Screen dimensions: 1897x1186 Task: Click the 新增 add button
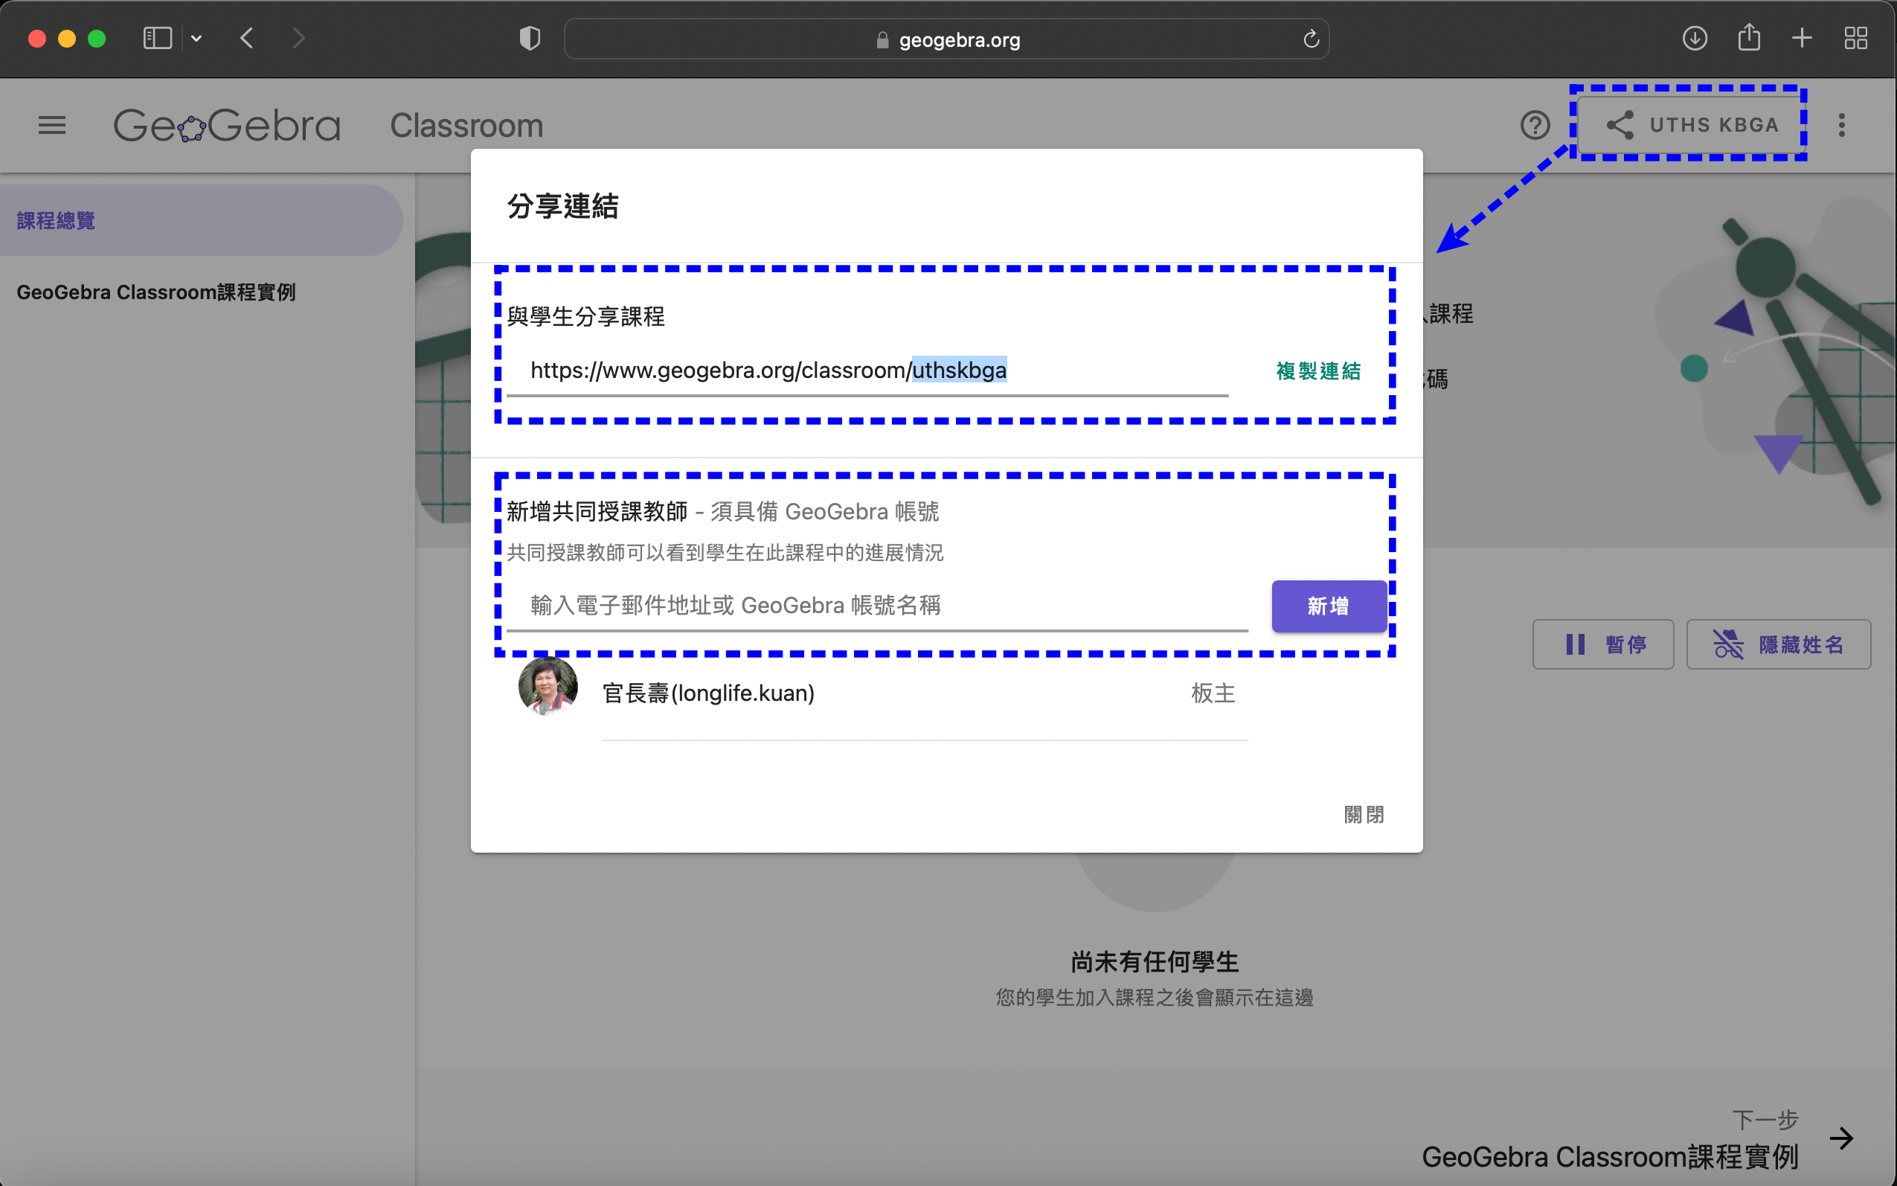[1329, 606]
